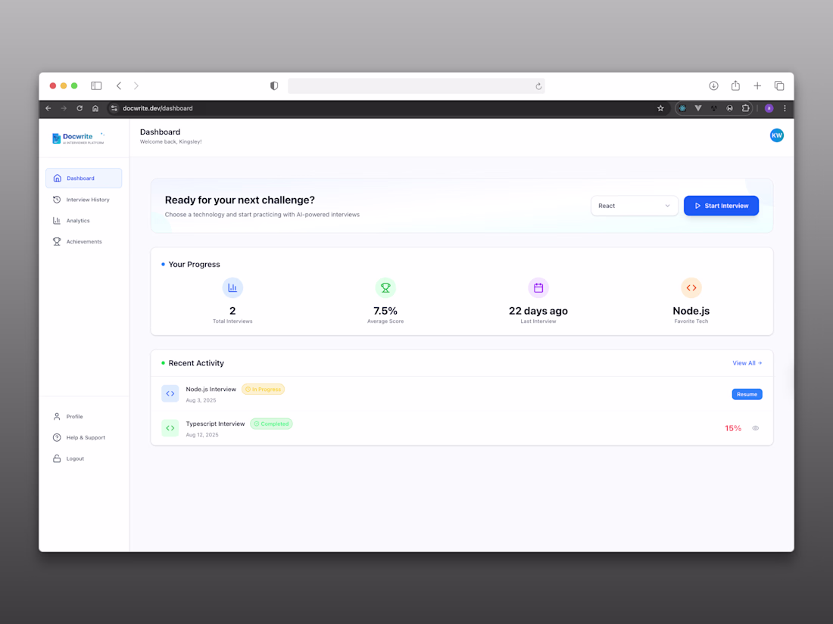Click the Start Interview button
The height and width of the screenshot is (624, 833).
(x=721, y=206)
